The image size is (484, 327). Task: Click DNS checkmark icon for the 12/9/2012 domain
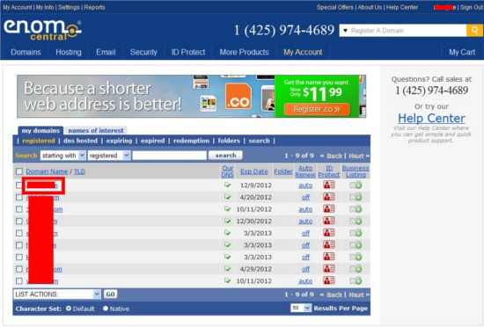pyautogui.click(x=228, y=185)
